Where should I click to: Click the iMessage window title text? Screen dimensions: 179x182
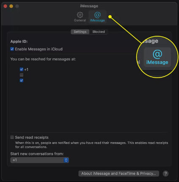(89, 6)
